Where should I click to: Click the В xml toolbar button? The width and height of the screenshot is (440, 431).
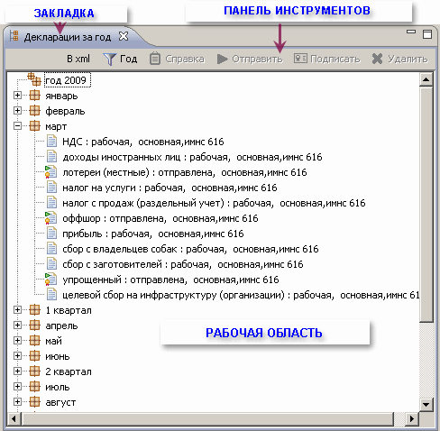coord(78,59)
